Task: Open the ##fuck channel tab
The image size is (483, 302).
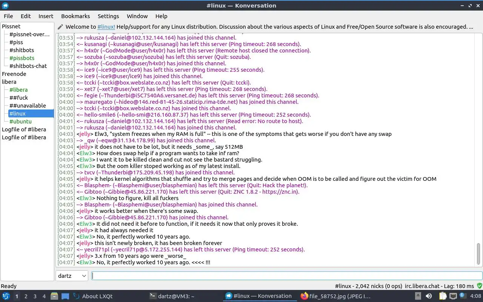Action: 19,98
